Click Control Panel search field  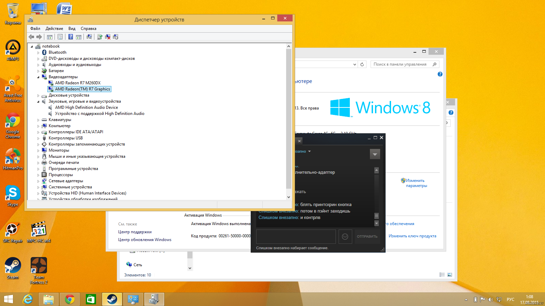(405, 64)
